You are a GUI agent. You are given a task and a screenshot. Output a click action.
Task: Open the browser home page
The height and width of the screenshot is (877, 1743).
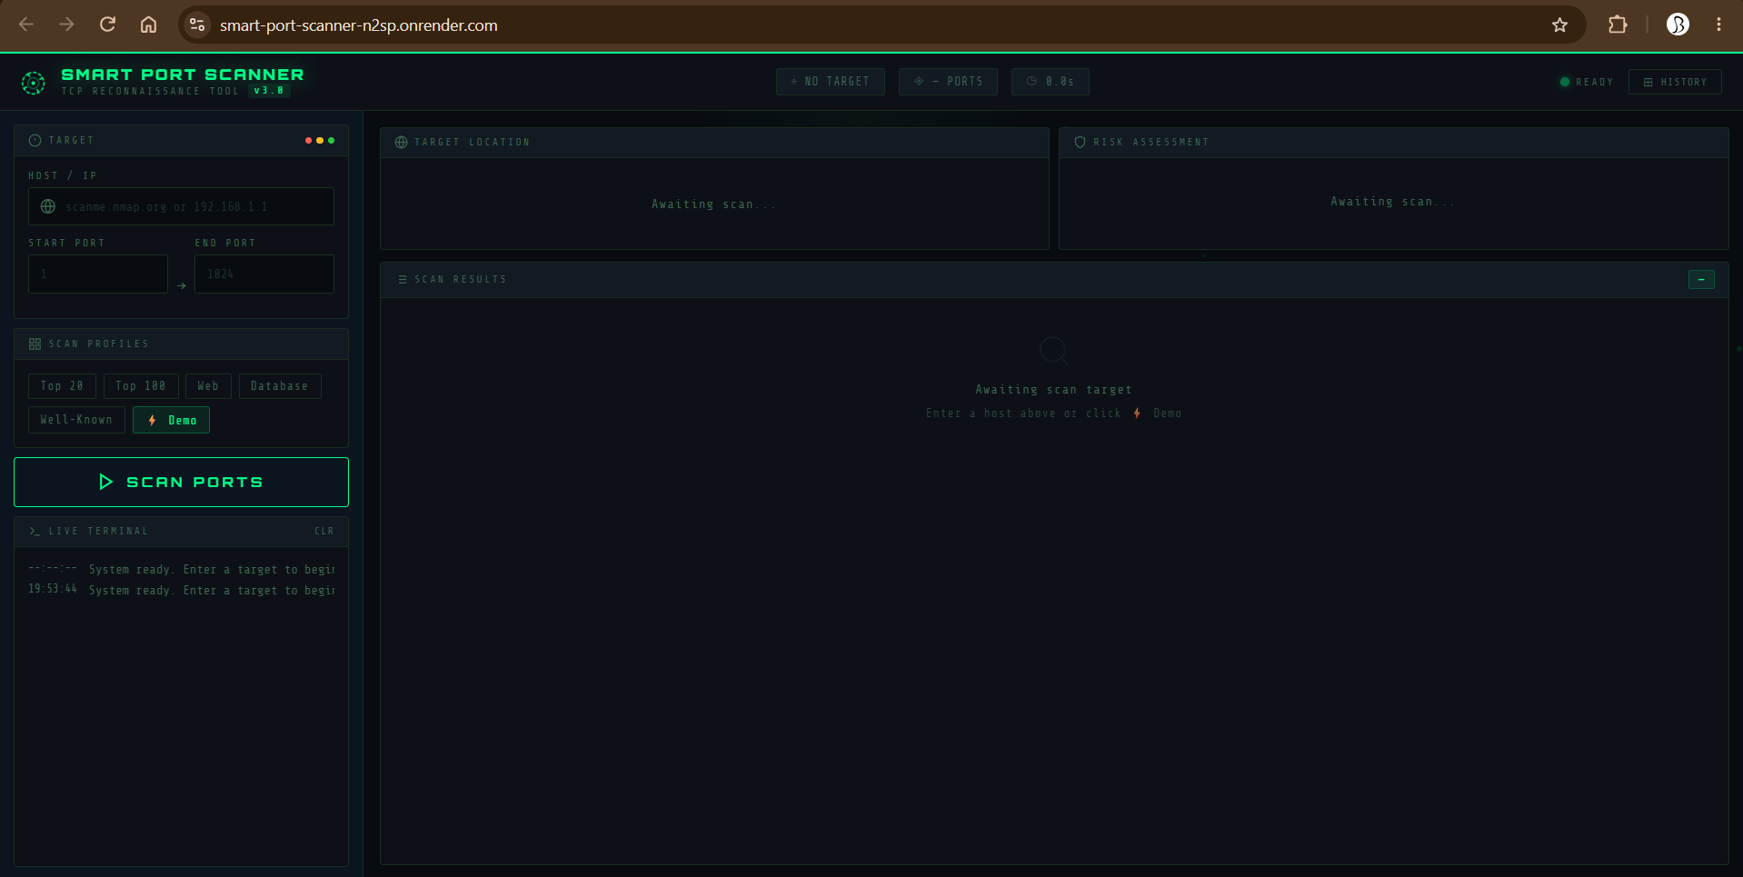(148, 25)
